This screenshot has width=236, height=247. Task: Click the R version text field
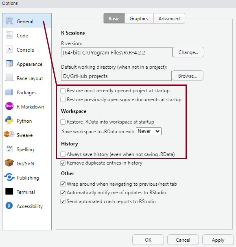click(117, 52)
